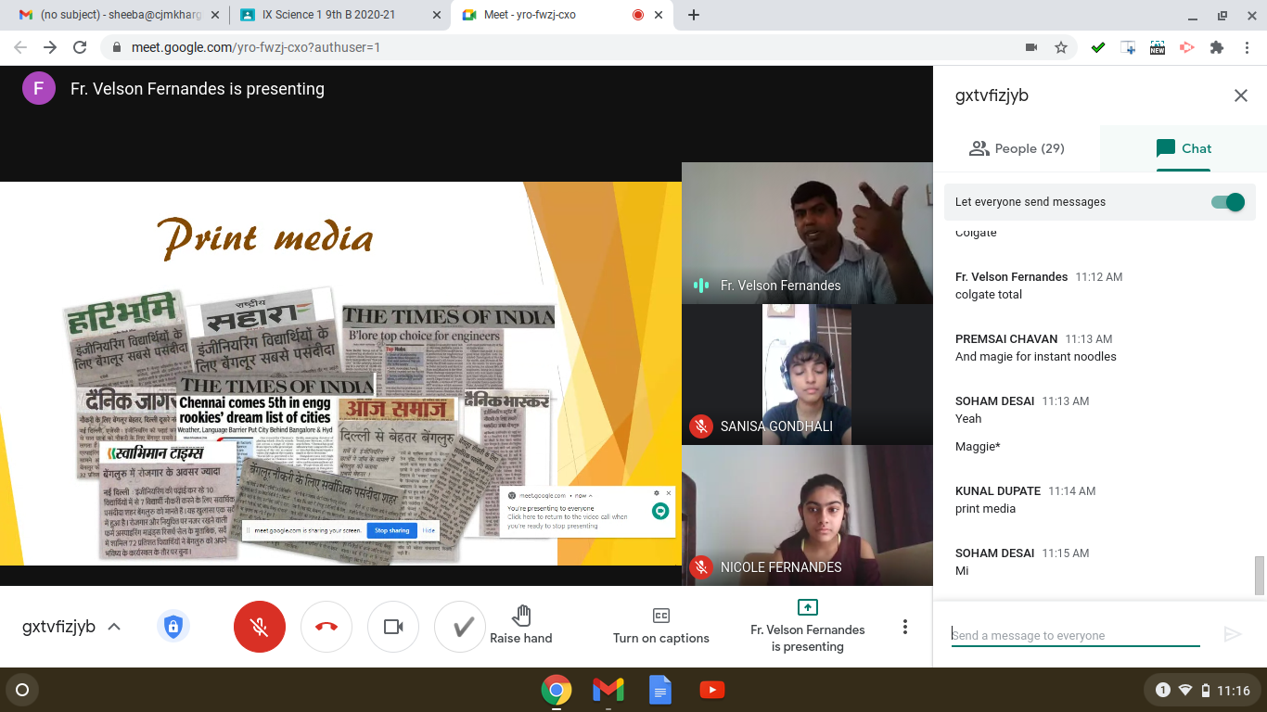
Task: Raise hand in the meeting
Action: 521,624
